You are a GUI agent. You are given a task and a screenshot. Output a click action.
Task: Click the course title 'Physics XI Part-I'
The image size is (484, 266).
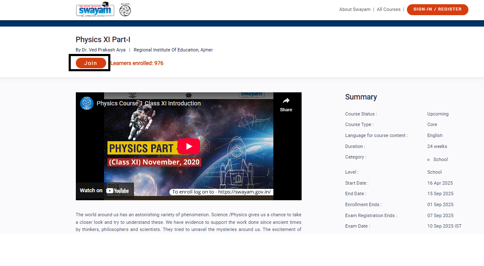pyautogui.click(x=103, y=40)
